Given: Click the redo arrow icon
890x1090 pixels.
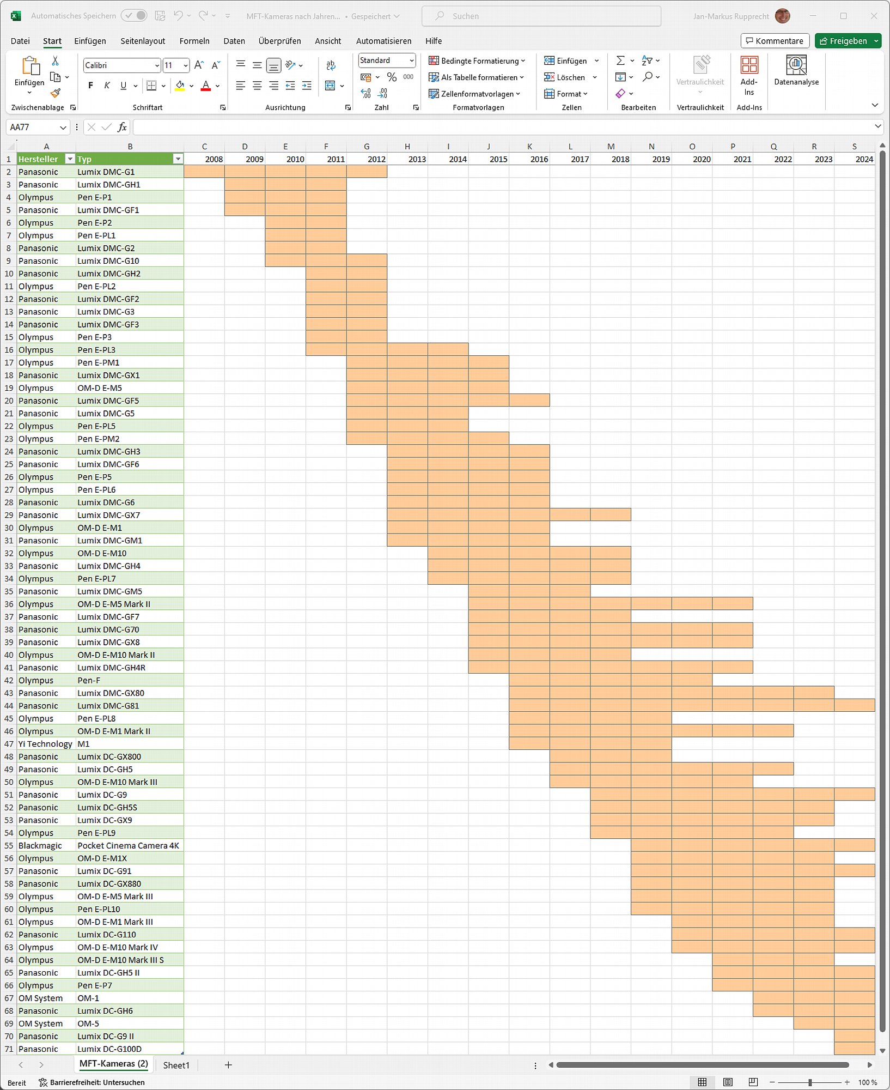Looking at the screenshot, I should [203, 16].
